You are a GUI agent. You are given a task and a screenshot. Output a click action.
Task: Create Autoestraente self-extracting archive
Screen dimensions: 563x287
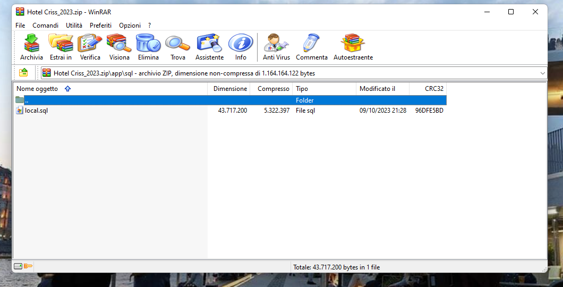[353, 47]
